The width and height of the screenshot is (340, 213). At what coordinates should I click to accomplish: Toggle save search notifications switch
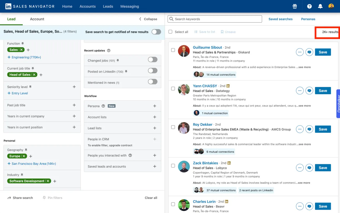(x=156, y=32)
